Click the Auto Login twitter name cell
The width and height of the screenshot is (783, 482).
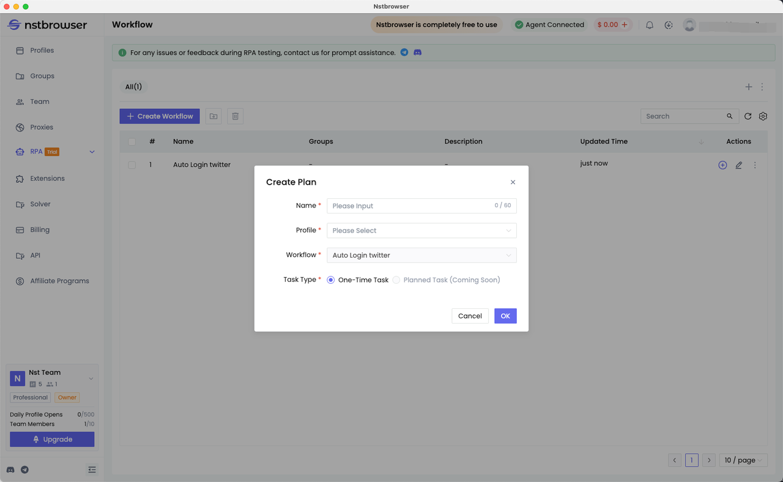tap(202, 165)
